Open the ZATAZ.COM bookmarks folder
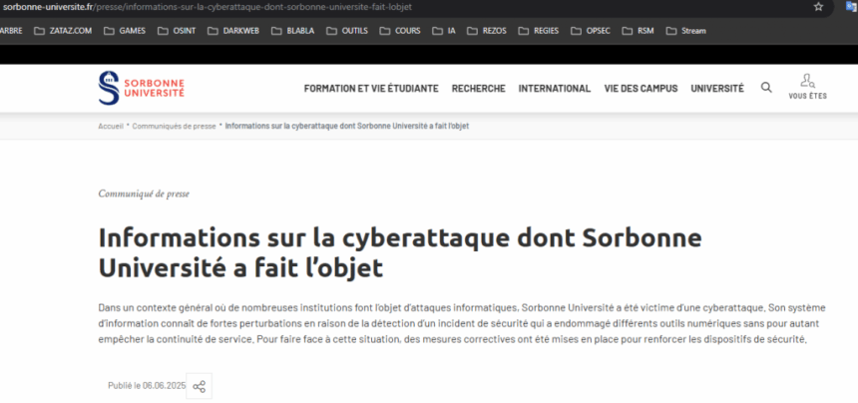 (x=63, y=31)
